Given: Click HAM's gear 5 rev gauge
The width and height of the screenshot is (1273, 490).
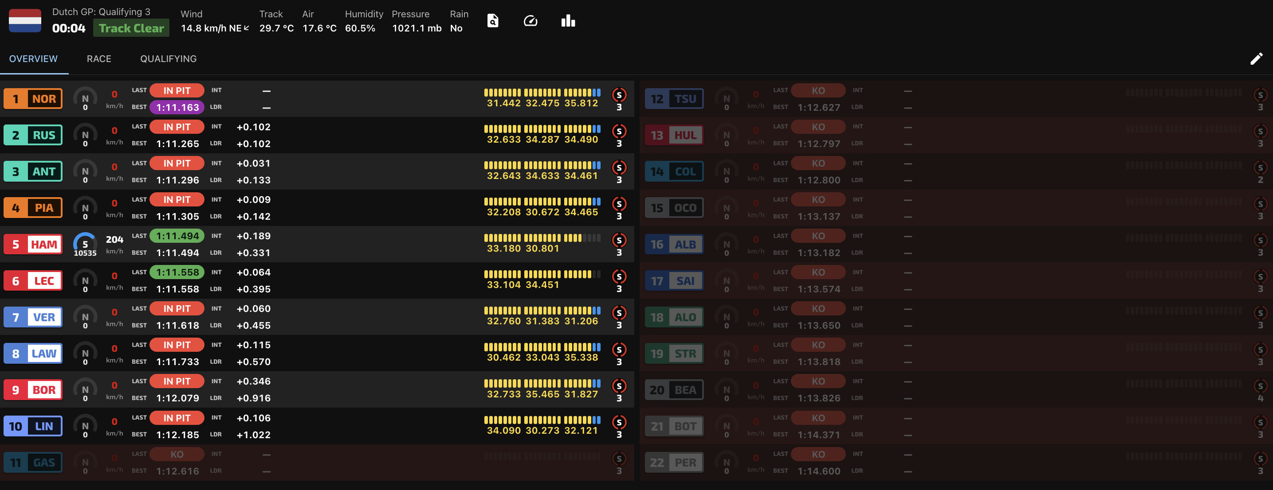Looking at the screenshot, I should point(85,244).
